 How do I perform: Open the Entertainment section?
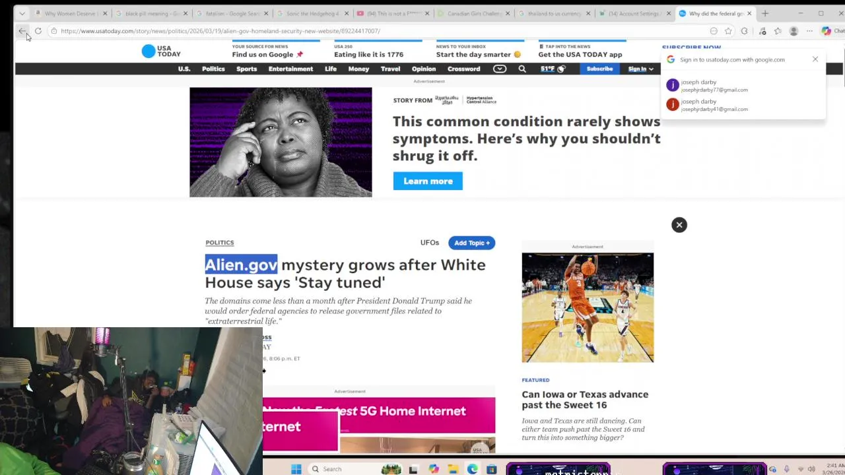[290, 69]
